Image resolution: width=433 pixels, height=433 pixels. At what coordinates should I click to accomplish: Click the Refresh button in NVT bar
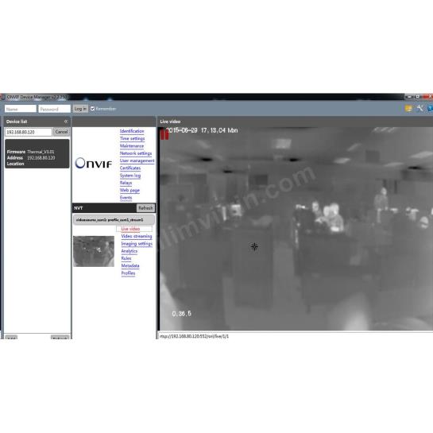tap(145, 208)
